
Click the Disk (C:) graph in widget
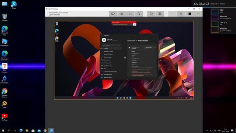215,24
